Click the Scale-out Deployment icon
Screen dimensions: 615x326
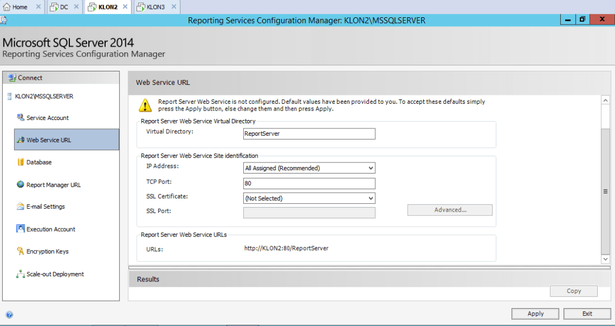click(21, 274)
